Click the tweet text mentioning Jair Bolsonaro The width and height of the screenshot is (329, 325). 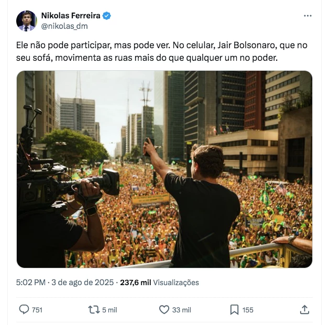pyautogui.click(x=162, y=51)
